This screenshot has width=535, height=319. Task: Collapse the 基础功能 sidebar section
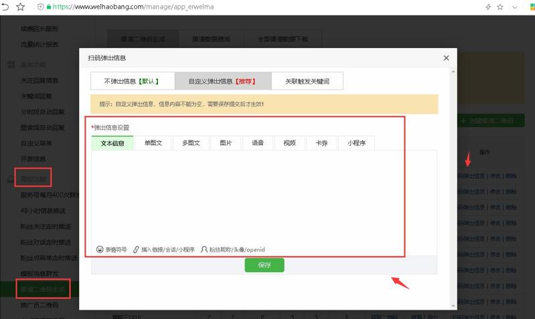pyautogui.click(x=33, y=64)
